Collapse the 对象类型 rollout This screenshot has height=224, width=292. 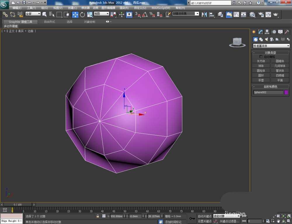tap(271, 53)
